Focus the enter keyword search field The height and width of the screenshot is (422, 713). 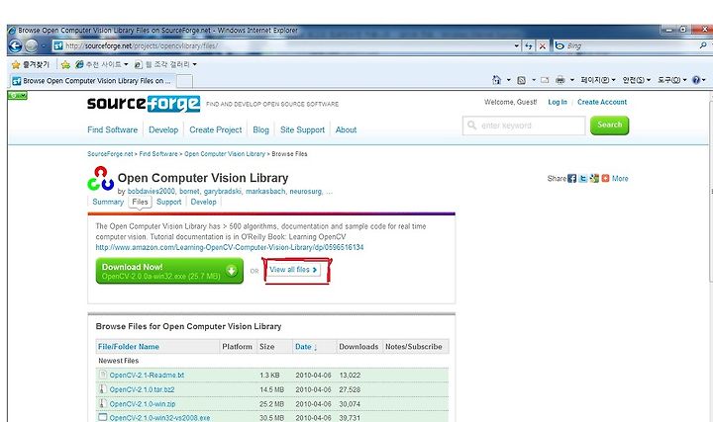point(524,126)
